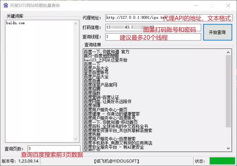This screenshot has width=237, height=166.
Task: Click result line 首页-百度地图慧眼
Action: (101, 56)
